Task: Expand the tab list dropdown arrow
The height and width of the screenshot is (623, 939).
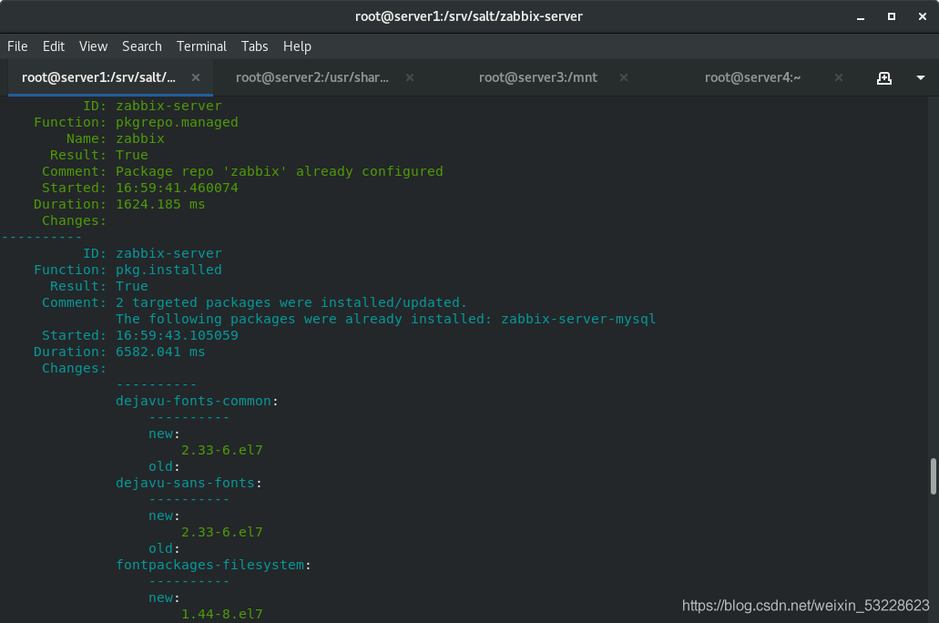Action: 921,78
